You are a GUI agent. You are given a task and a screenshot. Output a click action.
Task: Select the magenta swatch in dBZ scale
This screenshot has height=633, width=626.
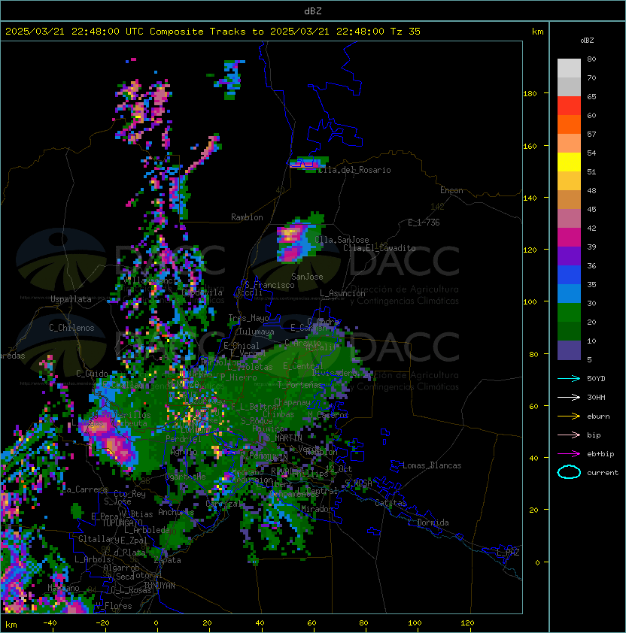click(x=569, y=238)
